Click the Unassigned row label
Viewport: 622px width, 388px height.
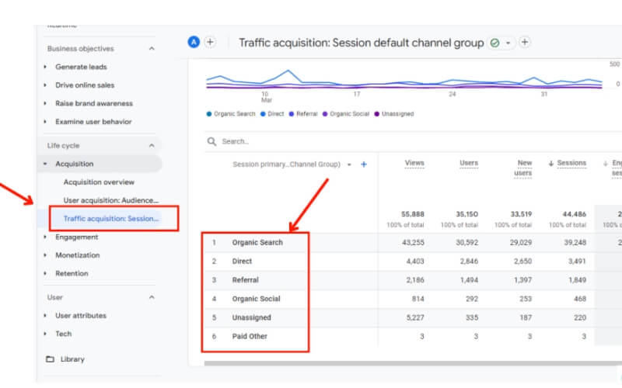[251, 317]
